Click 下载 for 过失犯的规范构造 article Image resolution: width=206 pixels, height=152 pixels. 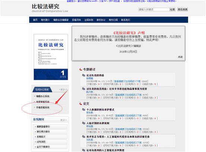(x=139, y=95)
